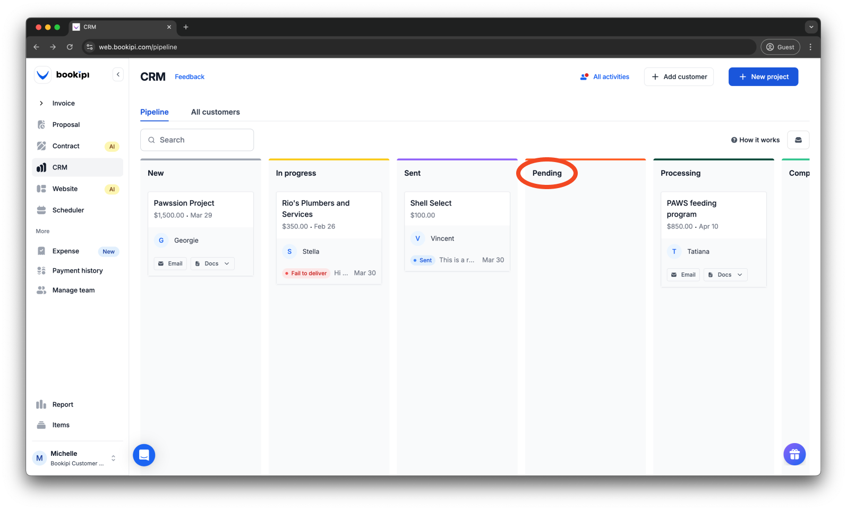
Task: Go back in browser history
Action: pyautogui.click(x=36, y=47)
